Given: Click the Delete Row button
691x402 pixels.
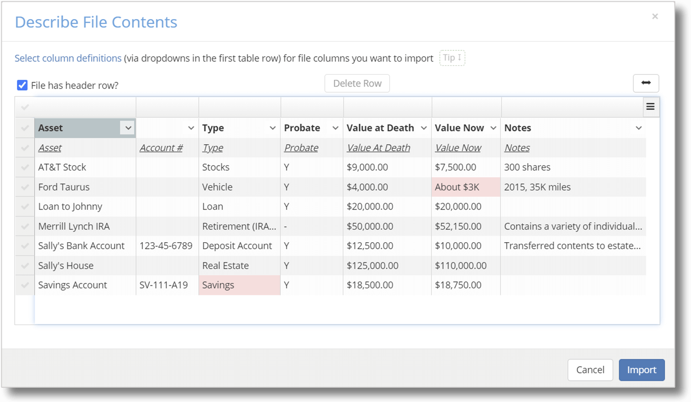Looking at the screenshot, I should pos(357,83).
